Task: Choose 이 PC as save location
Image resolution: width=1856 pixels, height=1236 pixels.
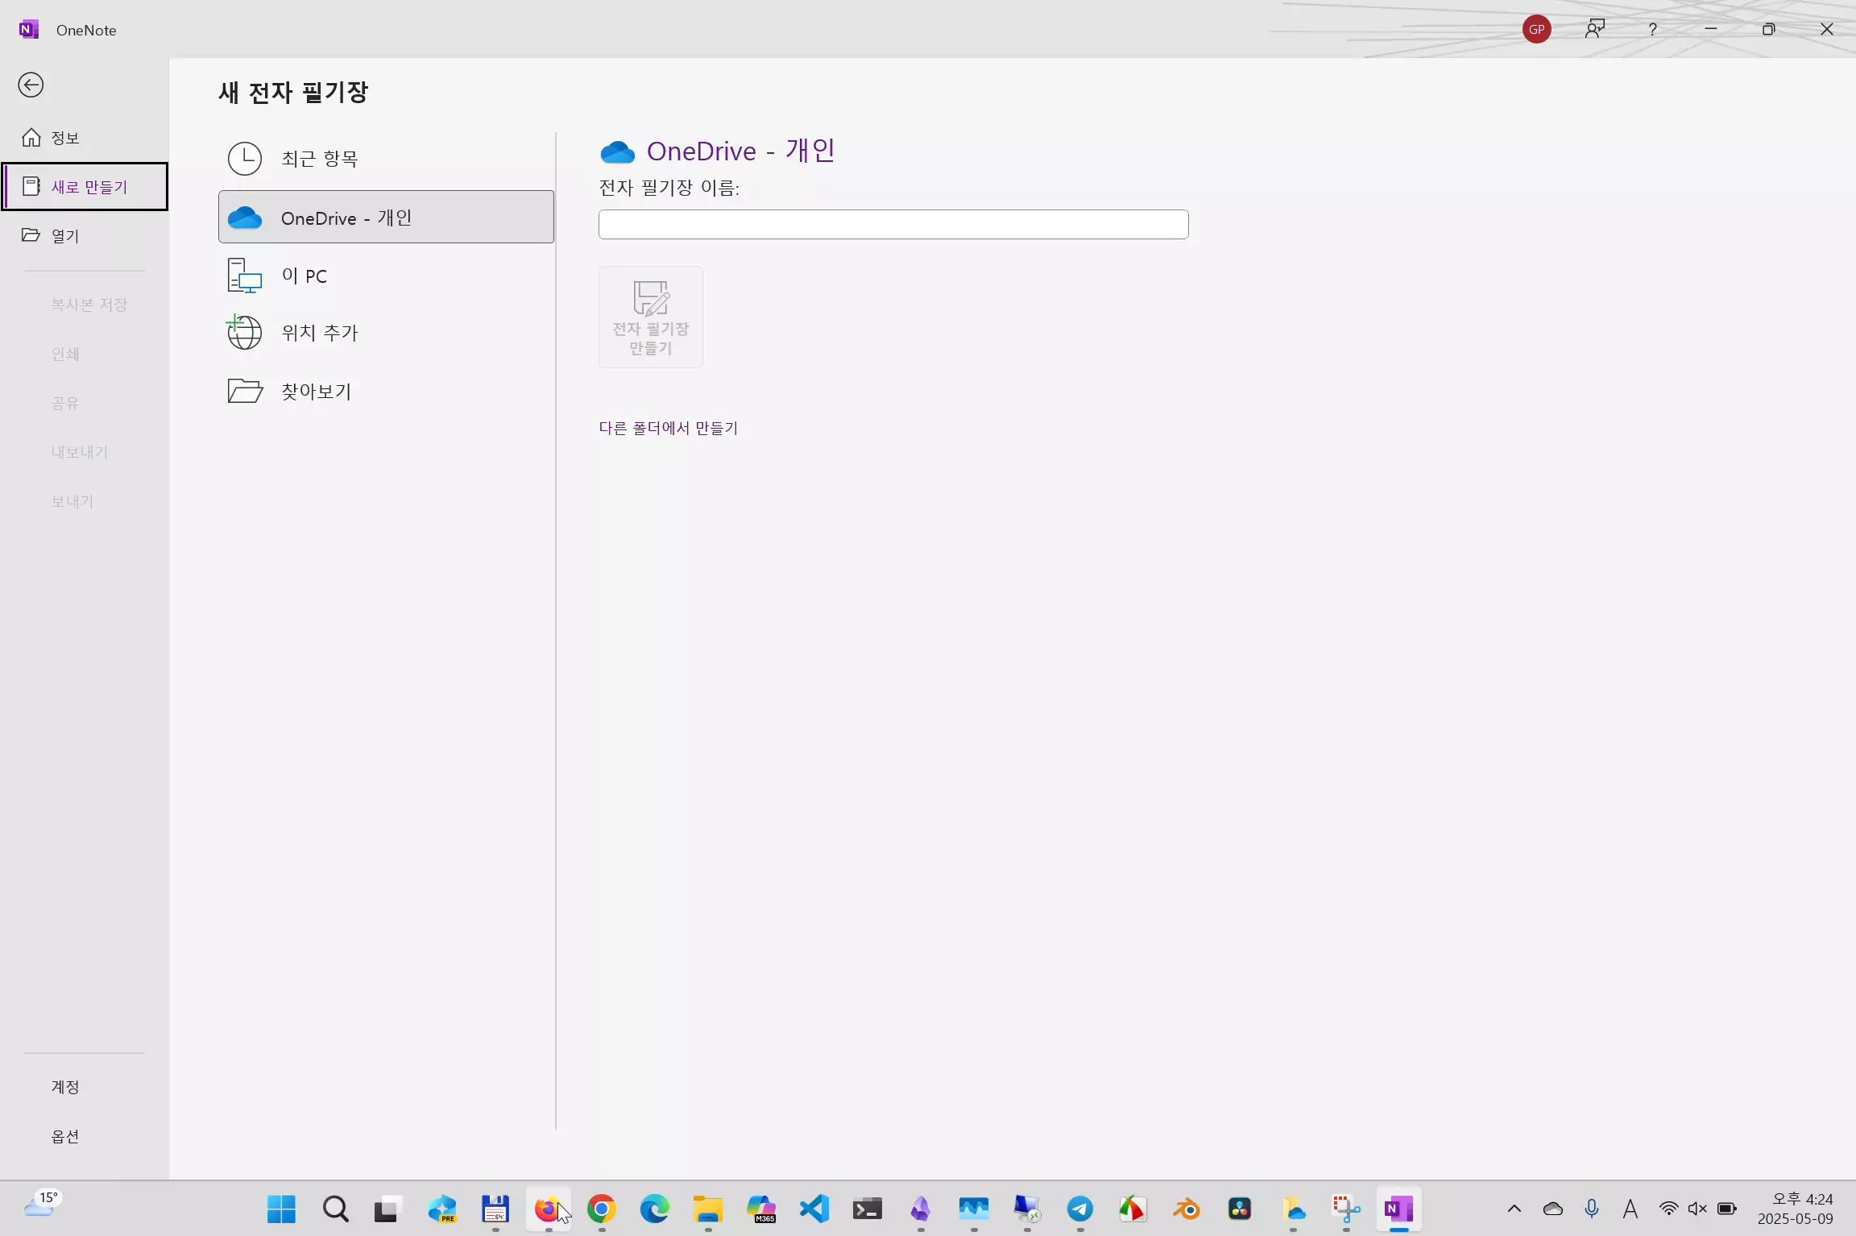Action: tap(386, 276)
